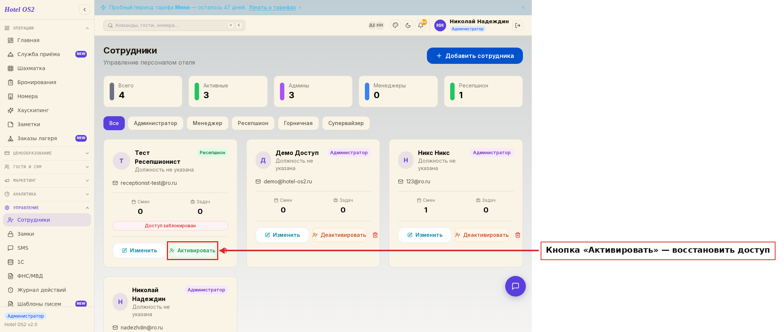Expand the ГОСТИ И CRM section
The image size is (784, 332).
click(x=47, y=167)
